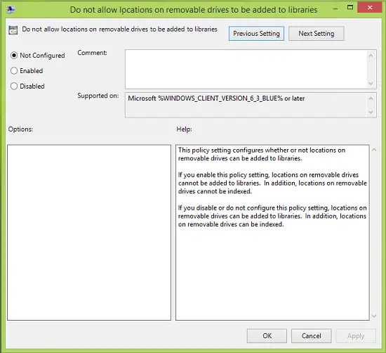Image resolution: width=386 pixels, height=353 pixels.
Task: Select the Not Configured radio button
Action: tap(14, 56)
